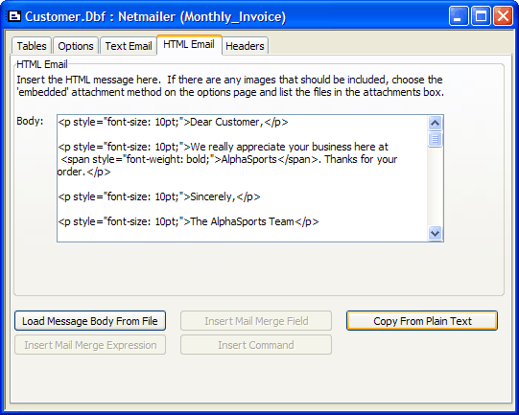The width and height of the screenshot is (519, 415).
Task: Open the Options tab
Action: point(76,46)
